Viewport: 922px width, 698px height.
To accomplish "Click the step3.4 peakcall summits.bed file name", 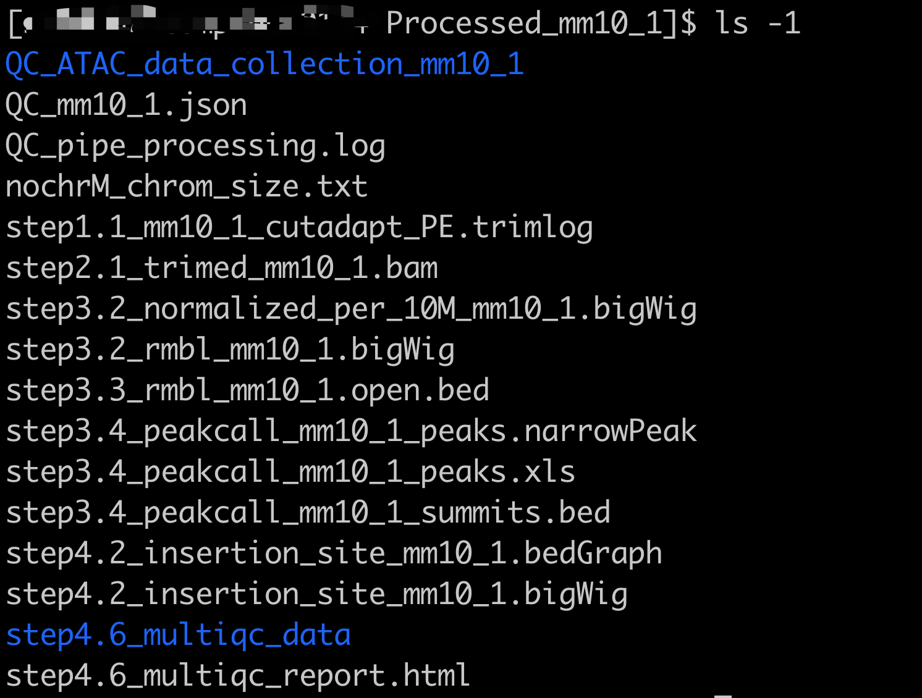I will 308,513.
